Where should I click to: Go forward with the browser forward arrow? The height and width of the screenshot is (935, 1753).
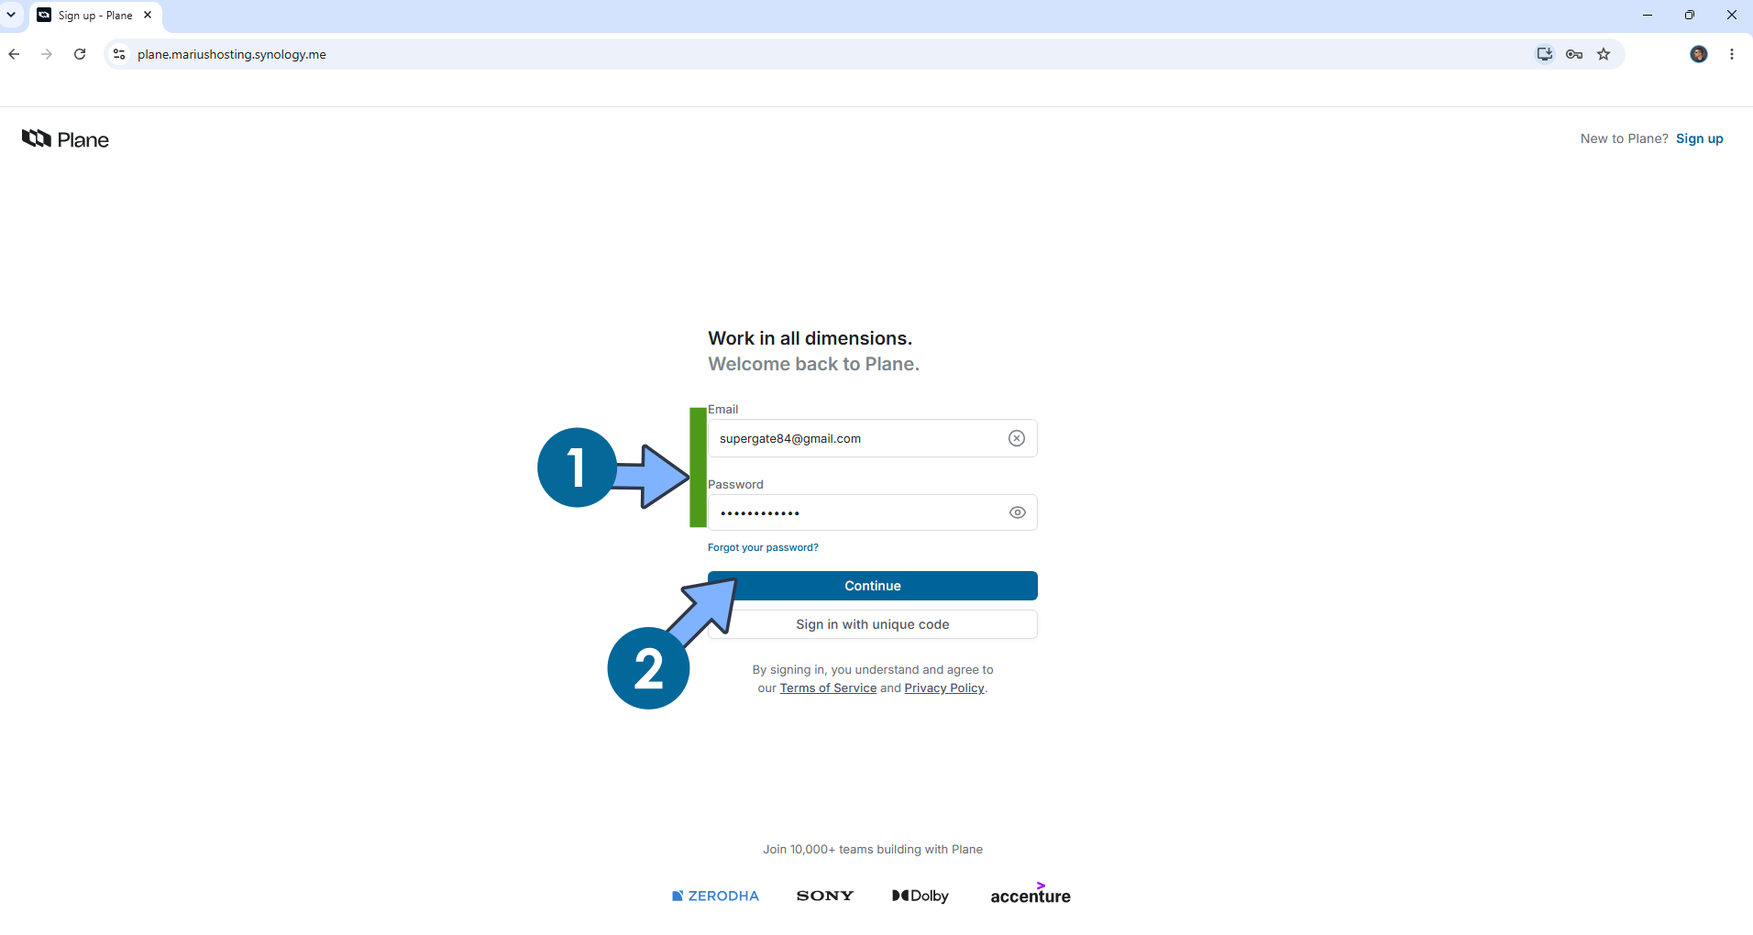tap(47, 54)
